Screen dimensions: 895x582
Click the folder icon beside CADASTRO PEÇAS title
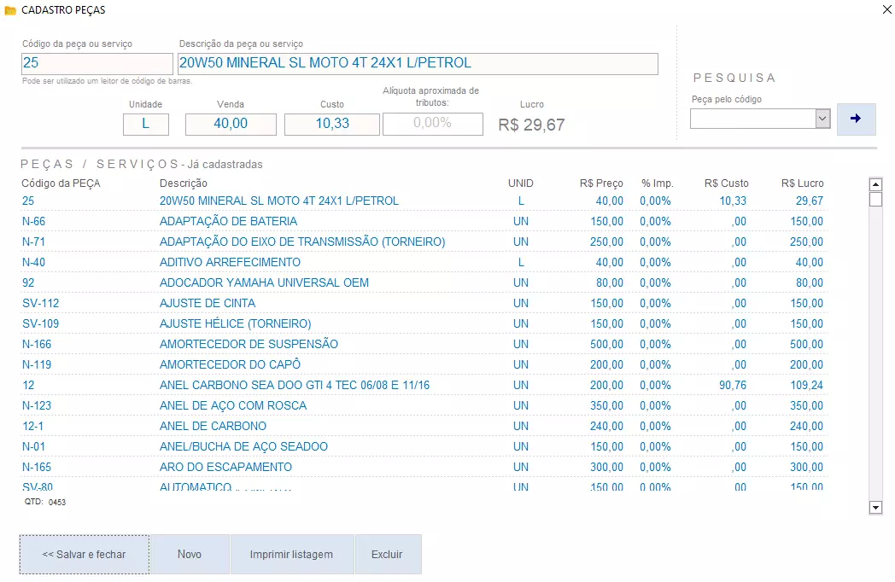tap(9, 10)
